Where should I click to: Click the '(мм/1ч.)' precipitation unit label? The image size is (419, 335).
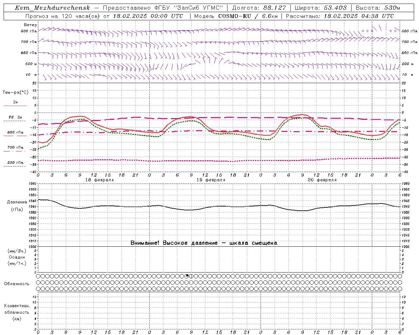(x=17, y=263)
